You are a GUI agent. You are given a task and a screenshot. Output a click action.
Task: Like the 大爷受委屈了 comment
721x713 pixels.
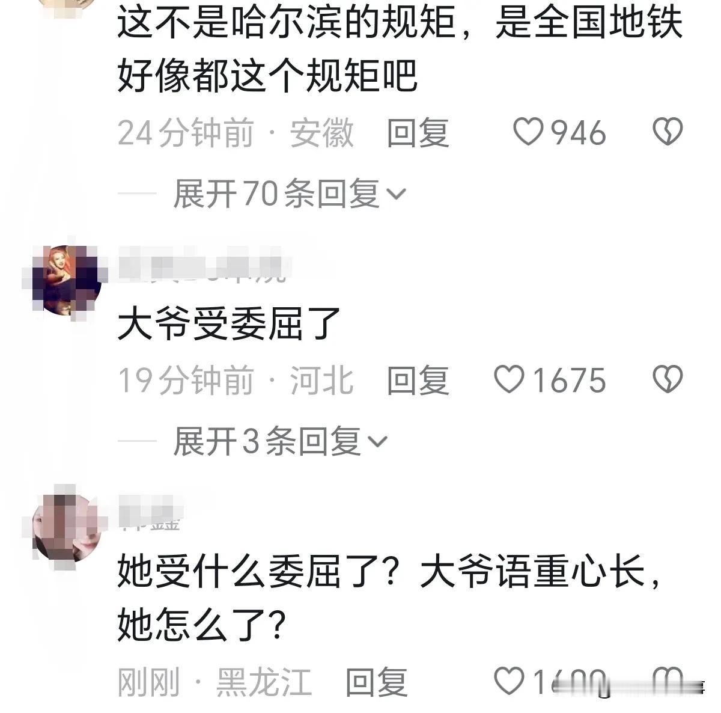[x=509, y=380]
